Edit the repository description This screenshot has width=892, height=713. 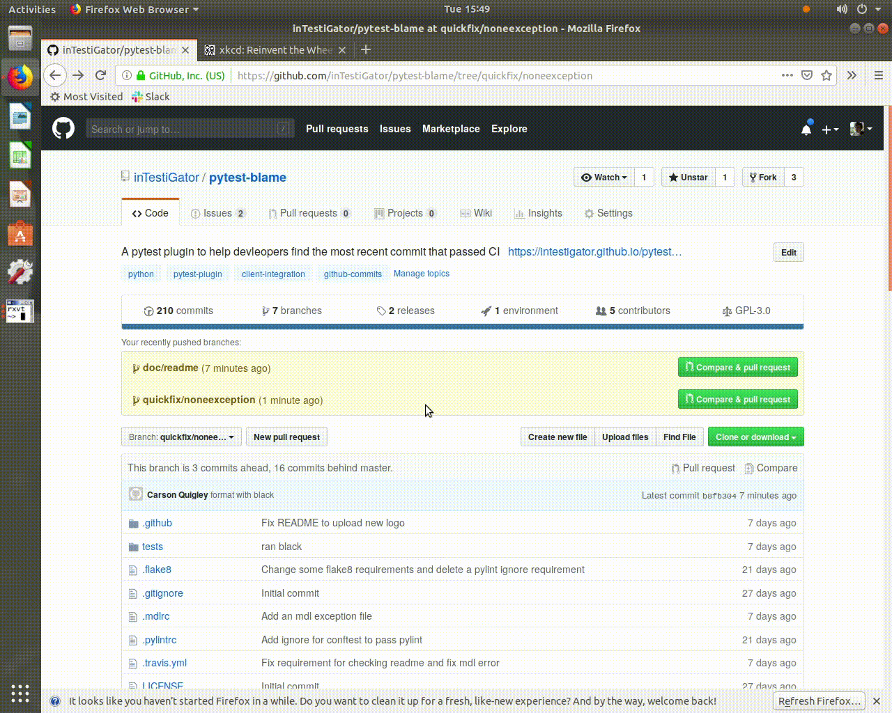point(789,253)
